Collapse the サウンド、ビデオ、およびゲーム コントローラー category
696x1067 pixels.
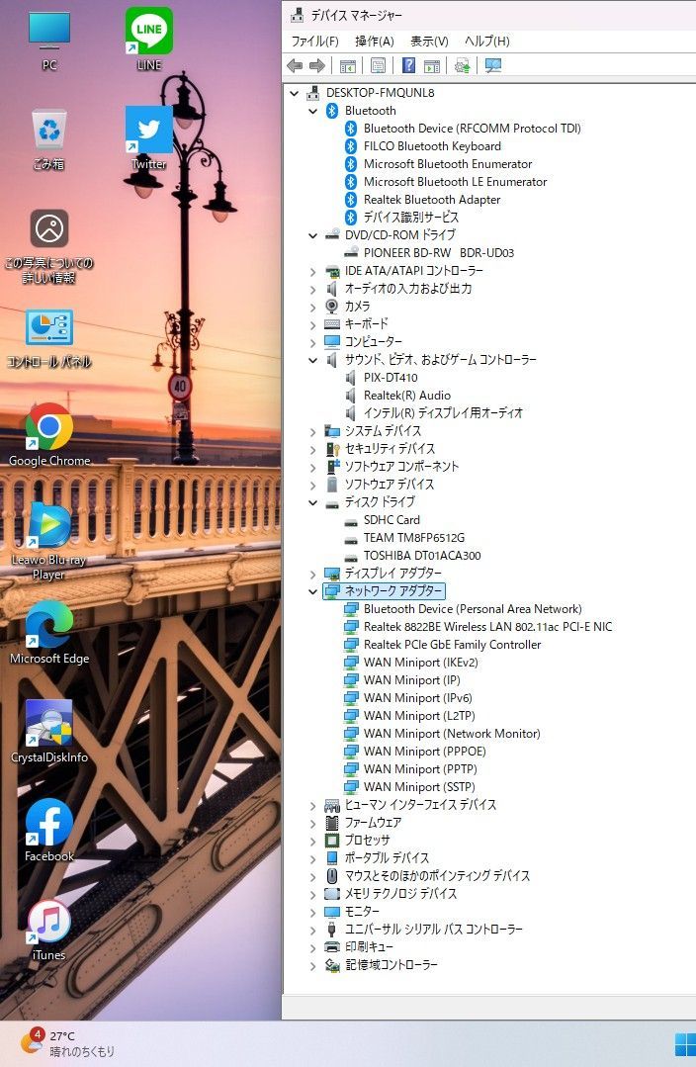pyautogui.click(x=313, y=360)
